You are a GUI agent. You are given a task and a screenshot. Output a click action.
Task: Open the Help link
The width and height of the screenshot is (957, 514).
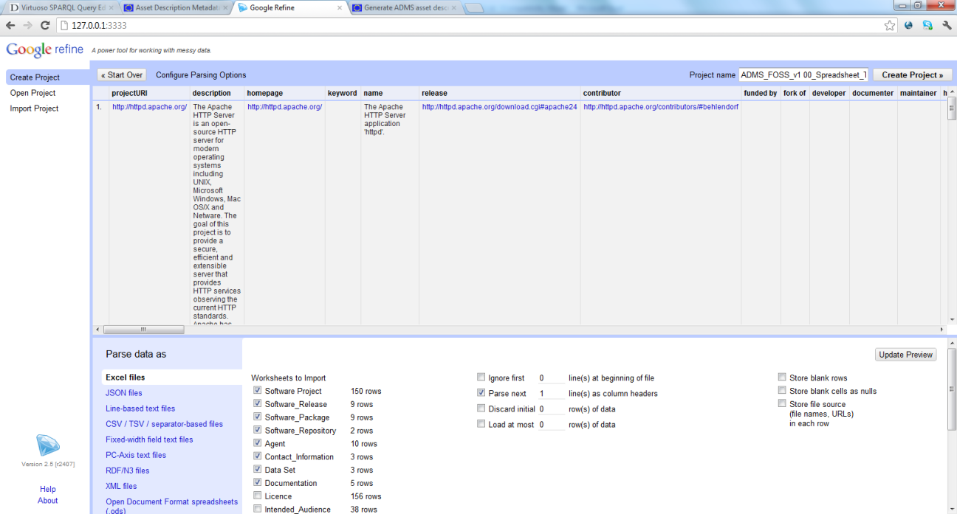(48, 489)
